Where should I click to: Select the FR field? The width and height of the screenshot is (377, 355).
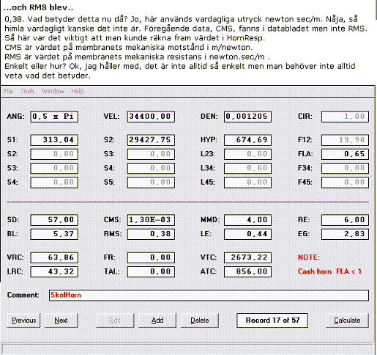tap(151, 257)
